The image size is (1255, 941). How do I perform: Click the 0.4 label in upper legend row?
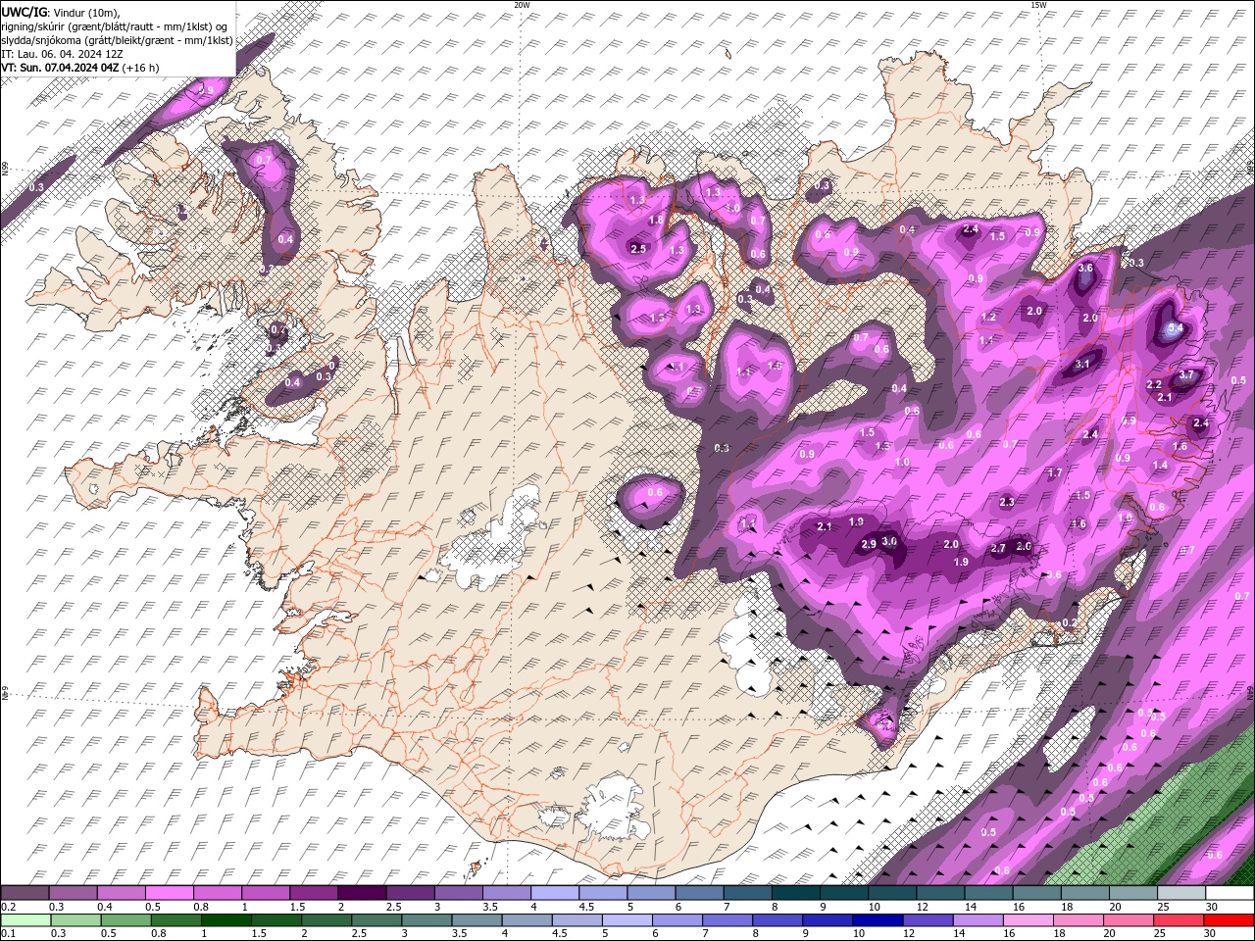(104, 907)
